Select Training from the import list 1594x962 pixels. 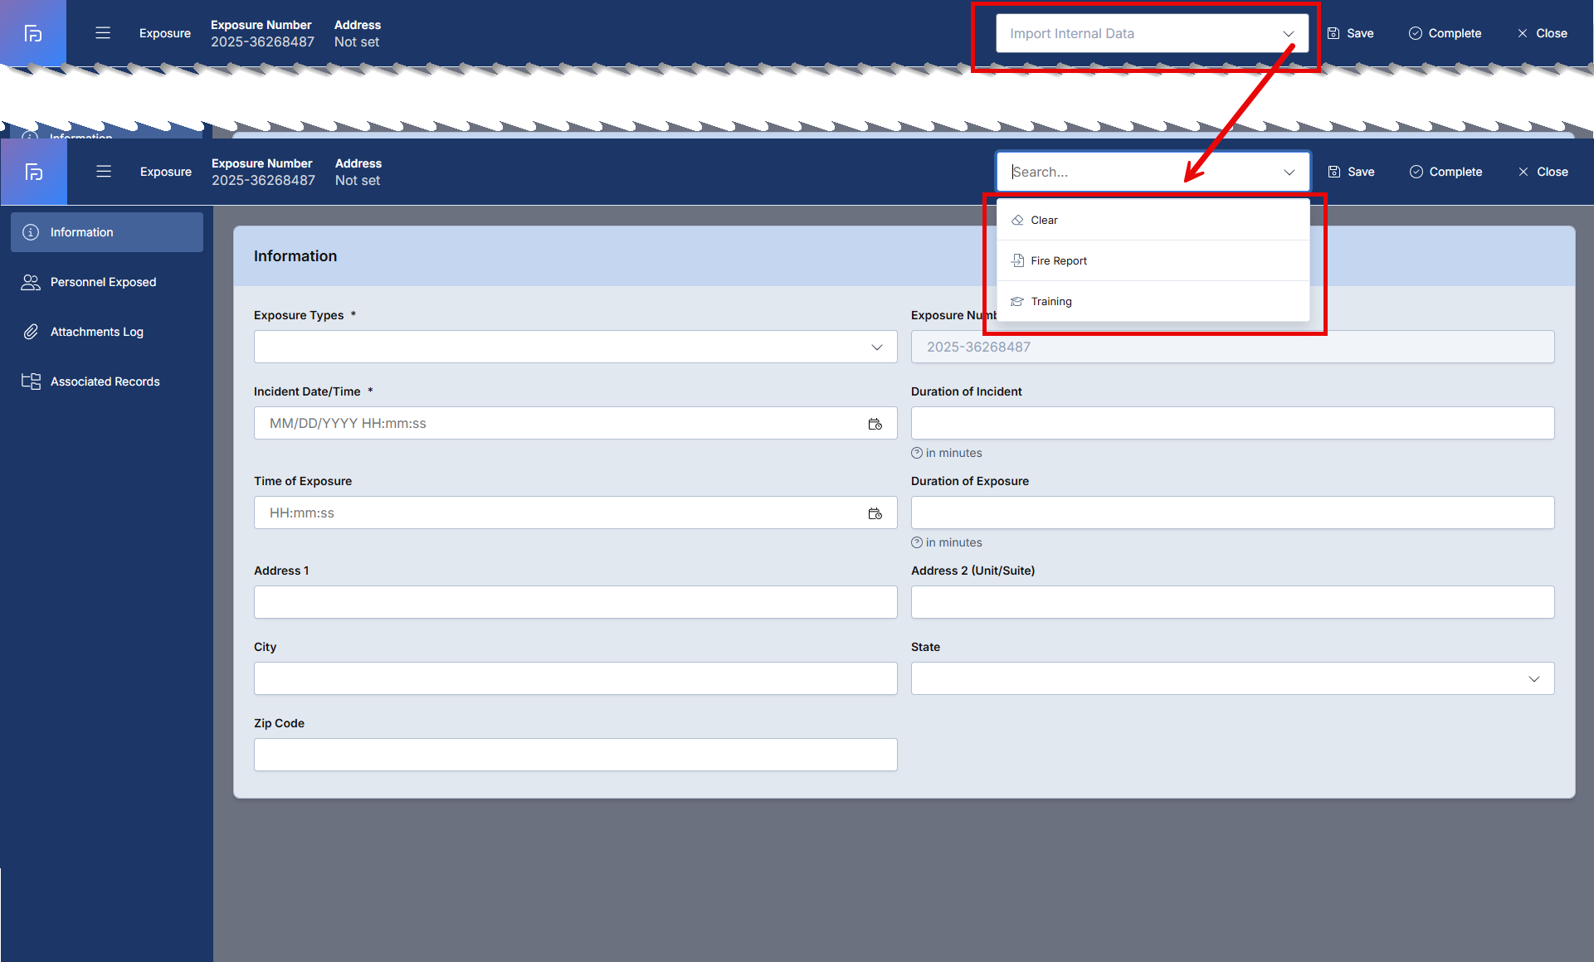pos(1050,302)
